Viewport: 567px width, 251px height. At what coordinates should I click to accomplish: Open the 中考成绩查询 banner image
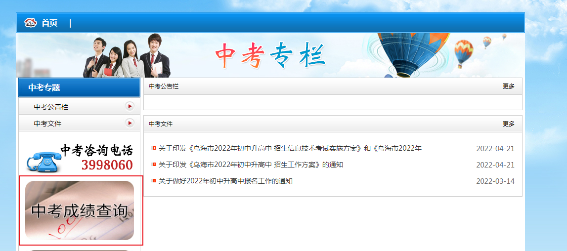click(x=80, y=210)
